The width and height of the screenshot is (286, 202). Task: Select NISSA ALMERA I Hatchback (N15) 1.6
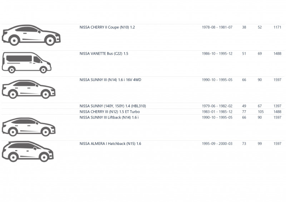pos(110,144)
